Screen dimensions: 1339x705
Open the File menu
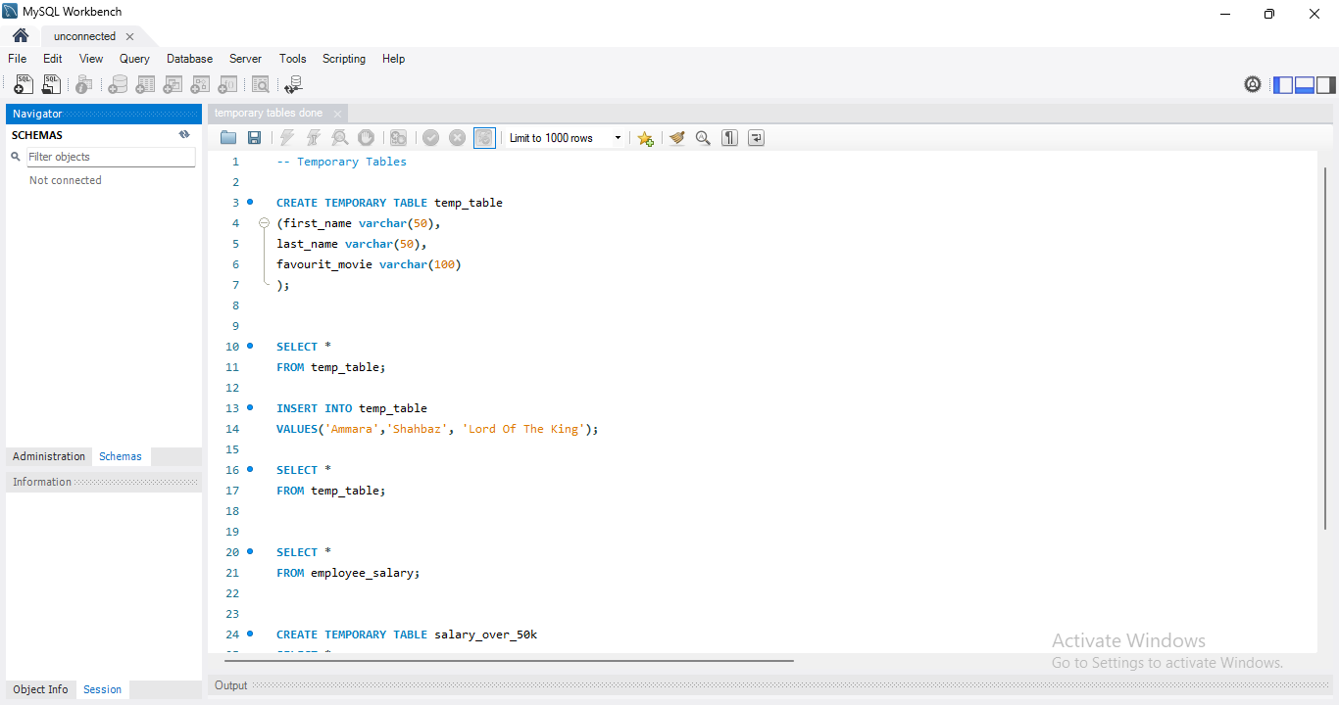[x=17, y=59]
